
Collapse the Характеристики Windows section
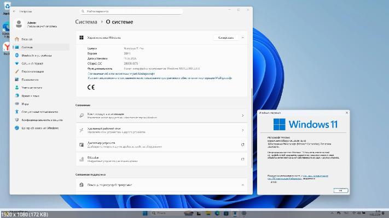[242, 38]
